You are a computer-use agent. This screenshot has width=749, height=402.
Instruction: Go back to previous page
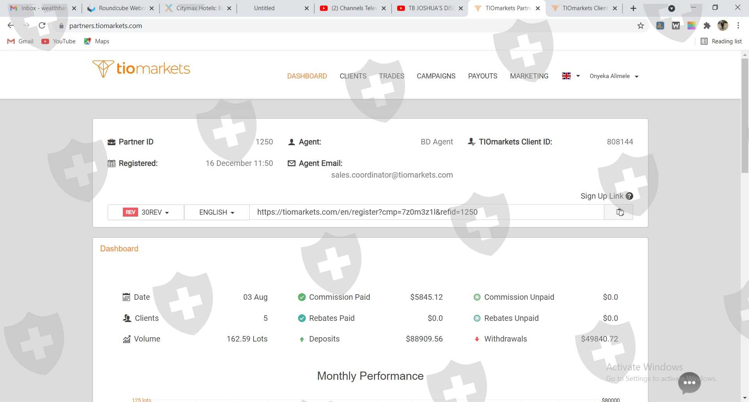(x=11, y=26)
